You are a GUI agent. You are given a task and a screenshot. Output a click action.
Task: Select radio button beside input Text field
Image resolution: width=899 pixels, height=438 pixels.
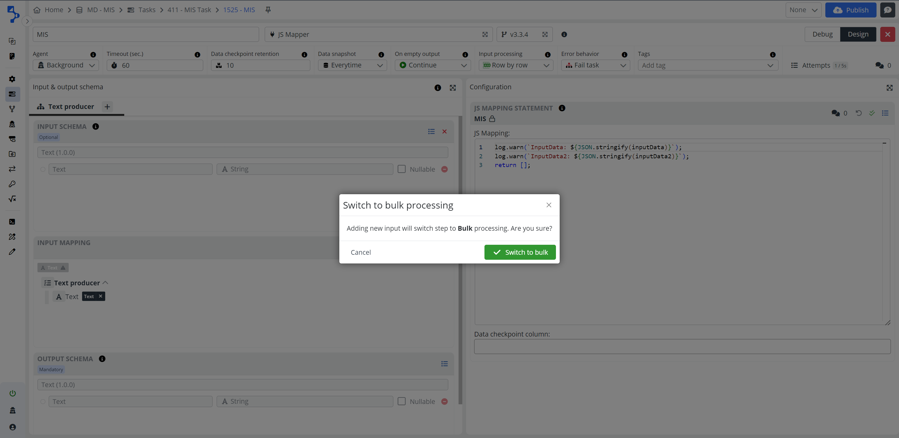[x=42, y=169]
